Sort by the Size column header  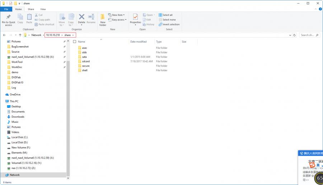pos(184,42)
